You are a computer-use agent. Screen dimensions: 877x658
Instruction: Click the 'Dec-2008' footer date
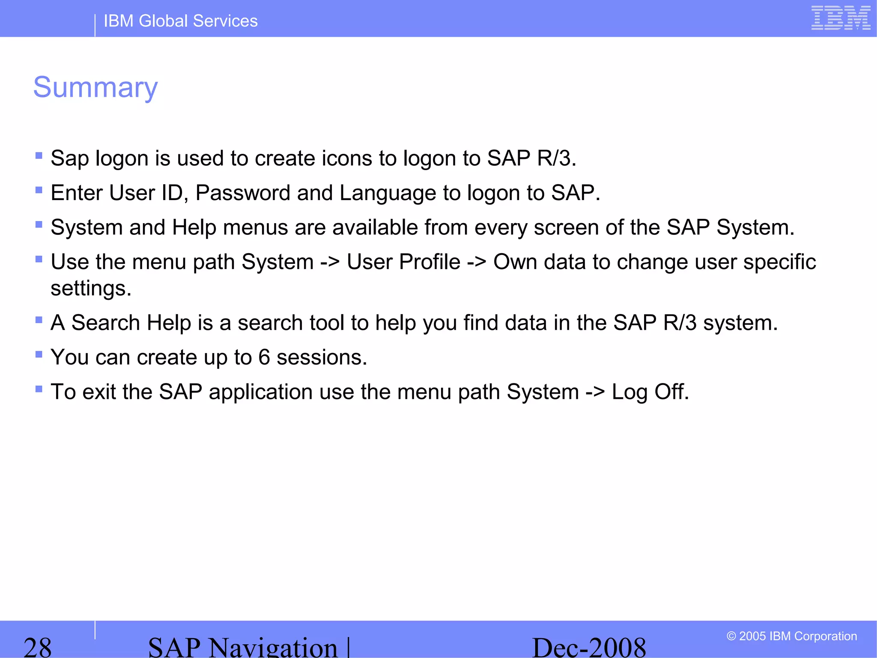(589, 647)
